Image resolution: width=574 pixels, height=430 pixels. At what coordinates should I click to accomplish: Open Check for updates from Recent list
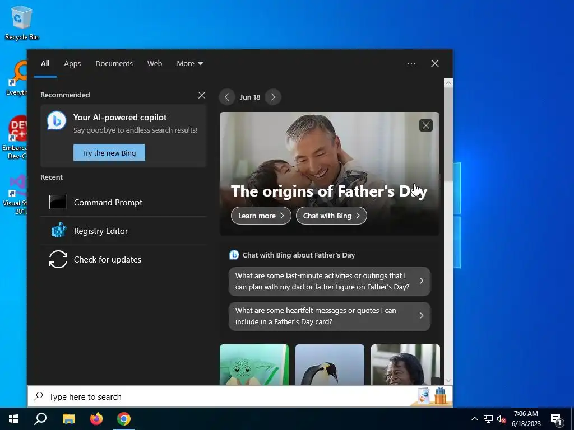coord(123,259)
